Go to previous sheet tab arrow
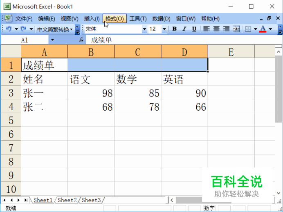This screenshot has width=283, height=212. click(11, 200)
